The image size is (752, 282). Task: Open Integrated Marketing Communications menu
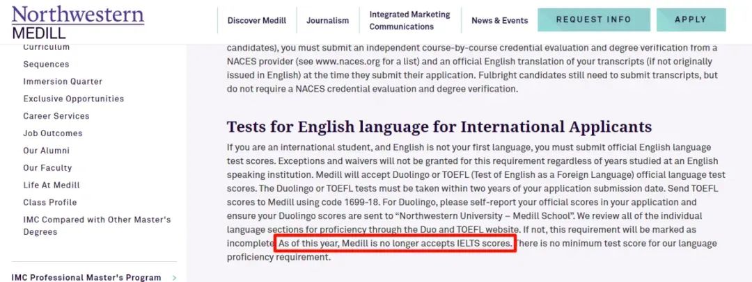(409, 21)
